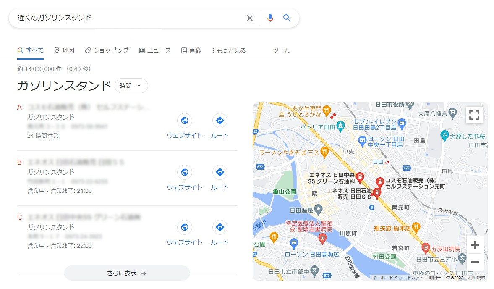Open the ツール options
This screenshot has width=494, height=289.
click(x=282, y=50)
